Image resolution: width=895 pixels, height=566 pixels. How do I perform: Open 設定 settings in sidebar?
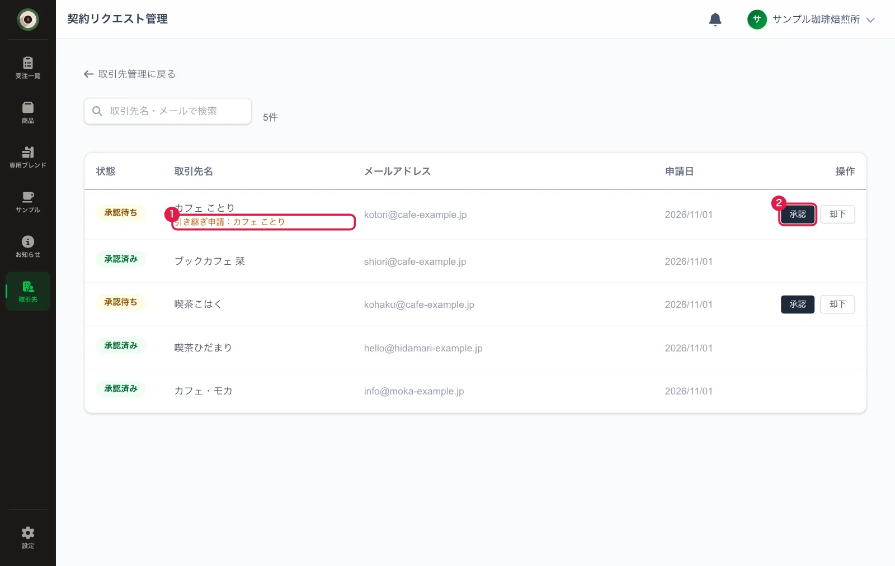click(x=28, y=538)
